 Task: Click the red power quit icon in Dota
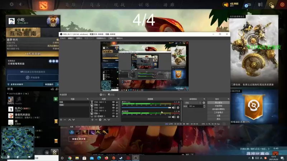point(282,5)
